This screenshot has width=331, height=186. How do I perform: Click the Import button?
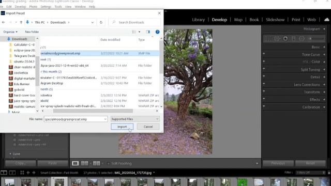(122, 127)
